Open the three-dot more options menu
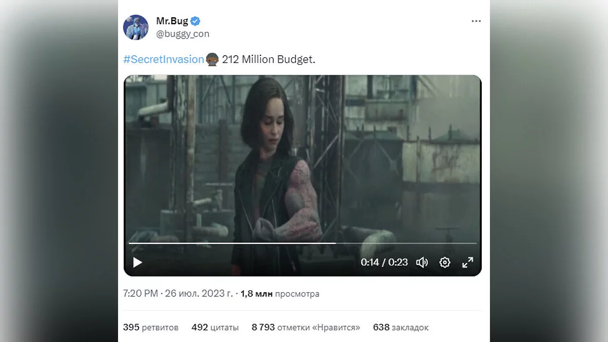 tap(476, 21)
